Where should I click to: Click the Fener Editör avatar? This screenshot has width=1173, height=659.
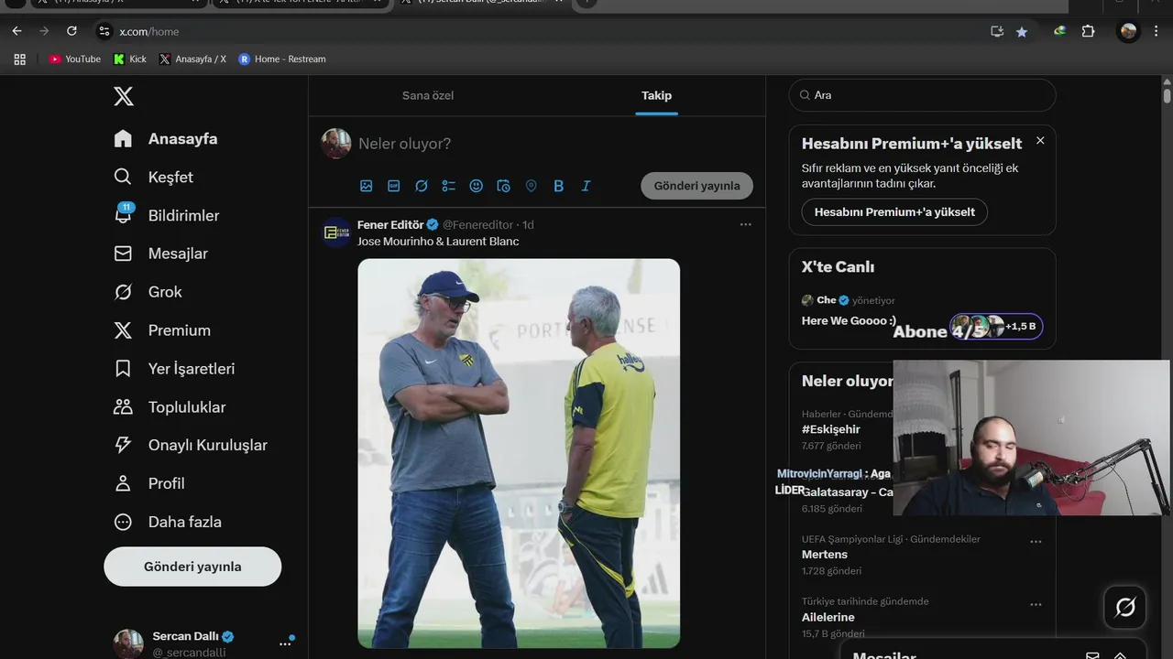point(336,232)
